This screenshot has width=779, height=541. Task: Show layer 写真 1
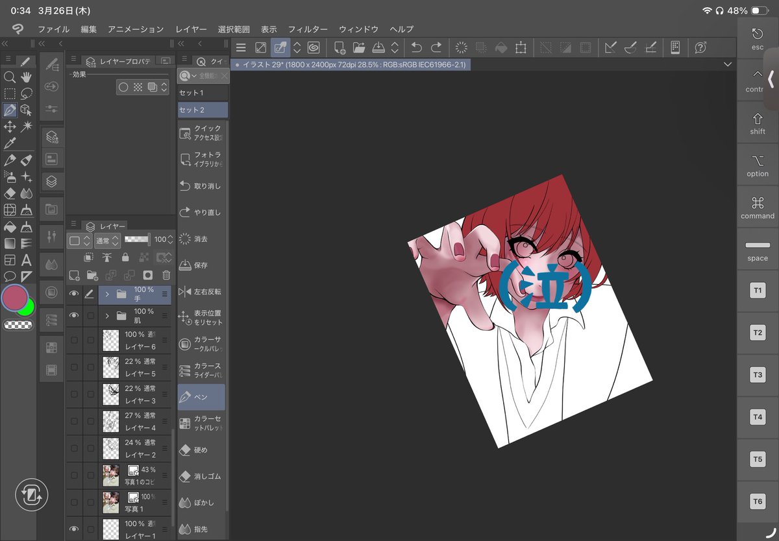click(x=74, y=501)
